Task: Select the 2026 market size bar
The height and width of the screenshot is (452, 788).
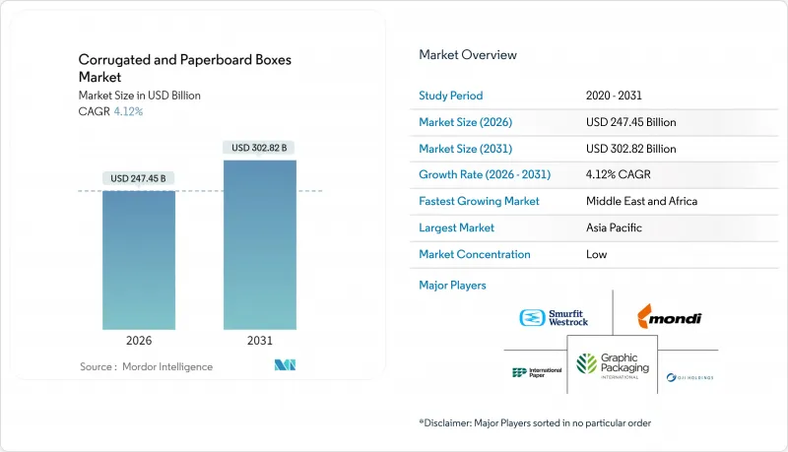Action: tap(139, 260)
